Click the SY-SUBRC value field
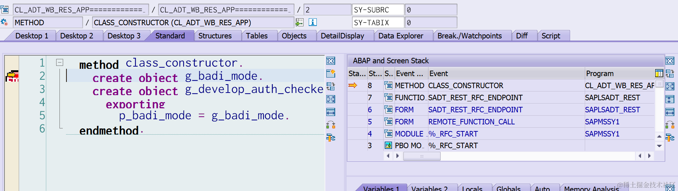The width and height of the screenshot is (678, 191). tap(431, 10)
